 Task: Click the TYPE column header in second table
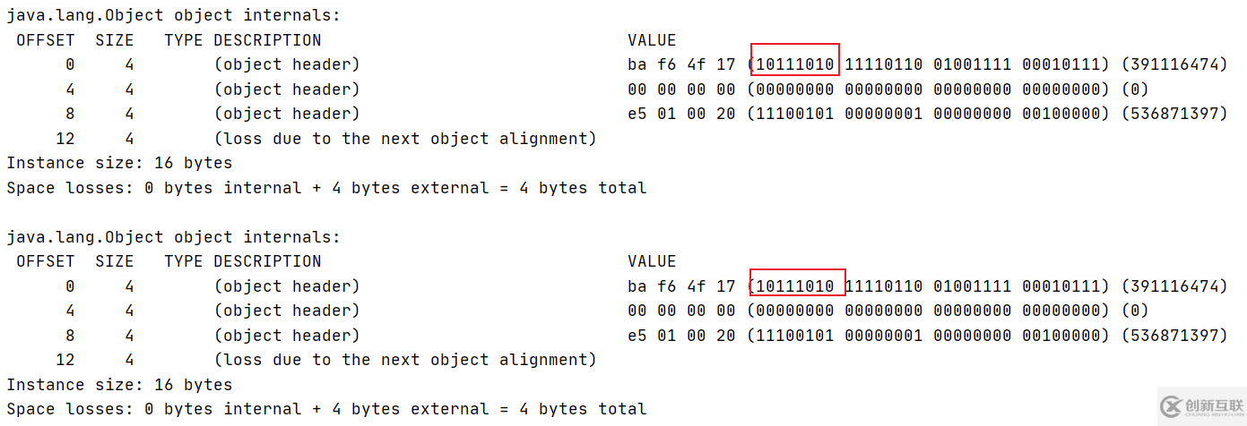[x=184, y=261]
